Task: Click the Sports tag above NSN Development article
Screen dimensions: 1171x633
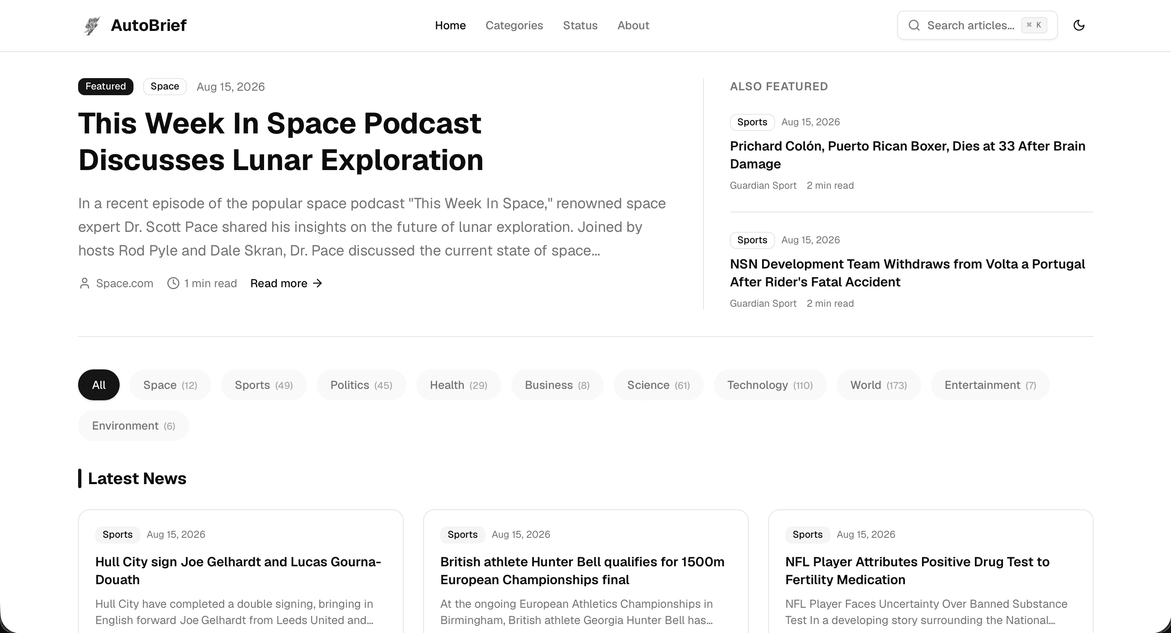Action: [x=752, y=240]
